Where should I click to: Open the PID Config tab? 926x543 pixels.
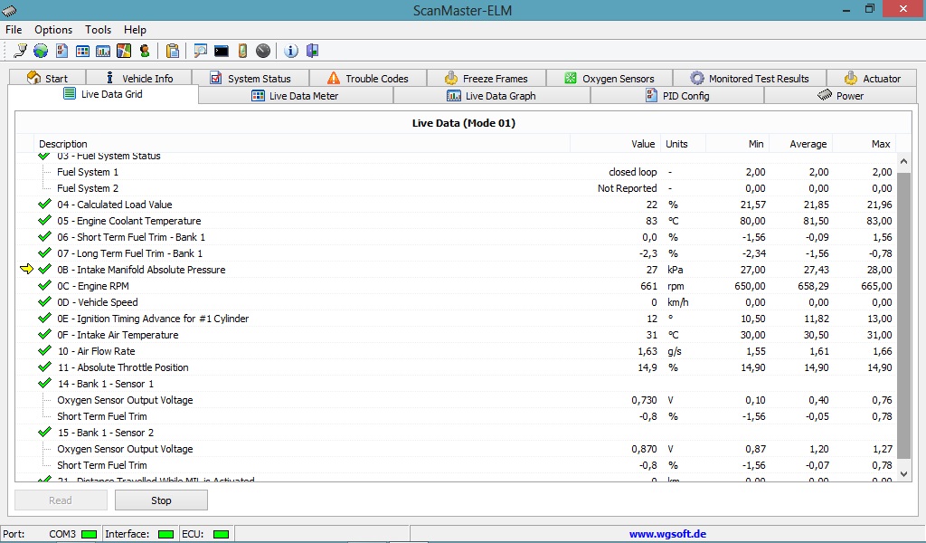pyautogui.click(x=676, y=96)
